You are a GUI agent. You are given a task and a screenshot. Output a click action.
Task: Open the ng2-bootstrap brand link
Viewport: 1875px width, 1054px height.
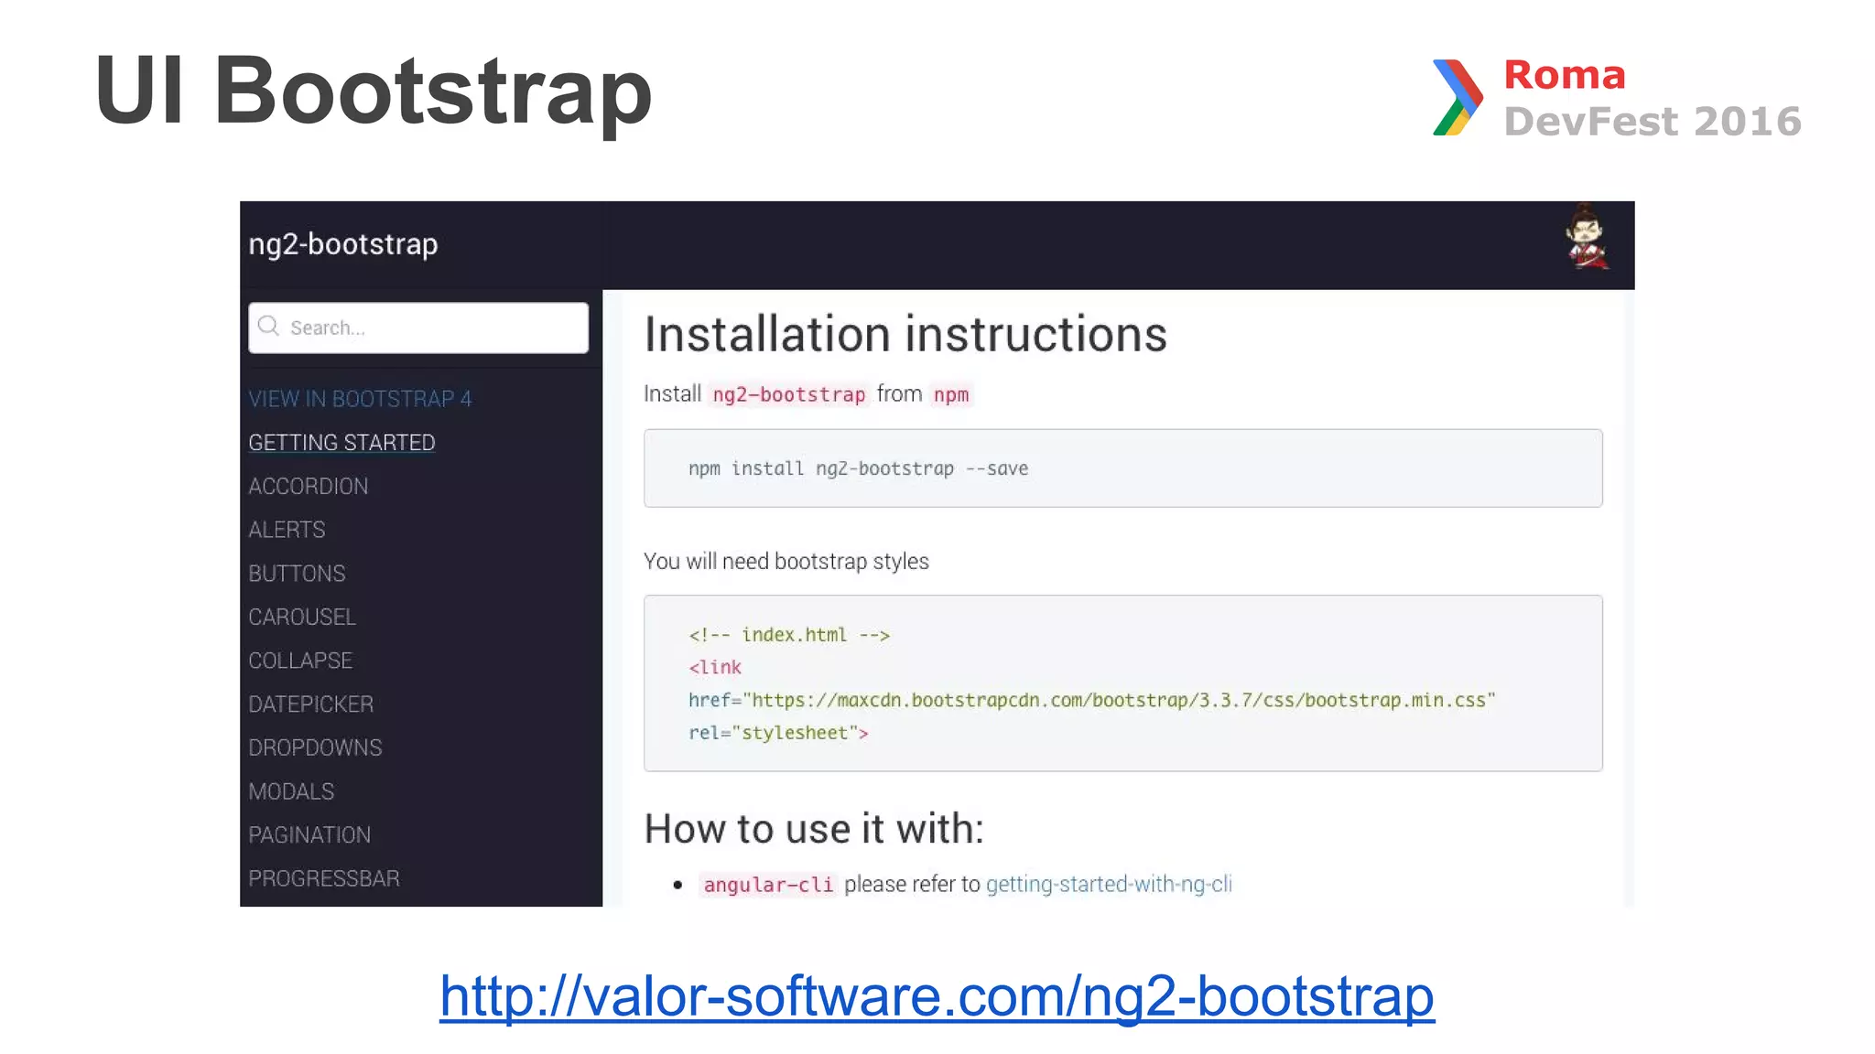point(343,244)
